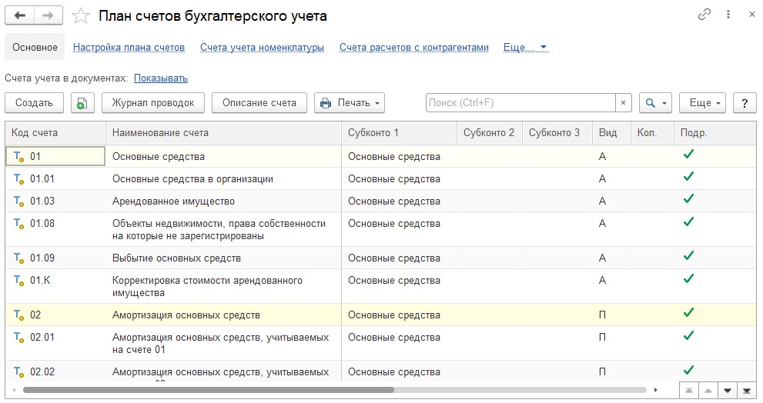The image size is (763, 403).
Task: Click the account icon in row 01.01
Action: (19, 179)
